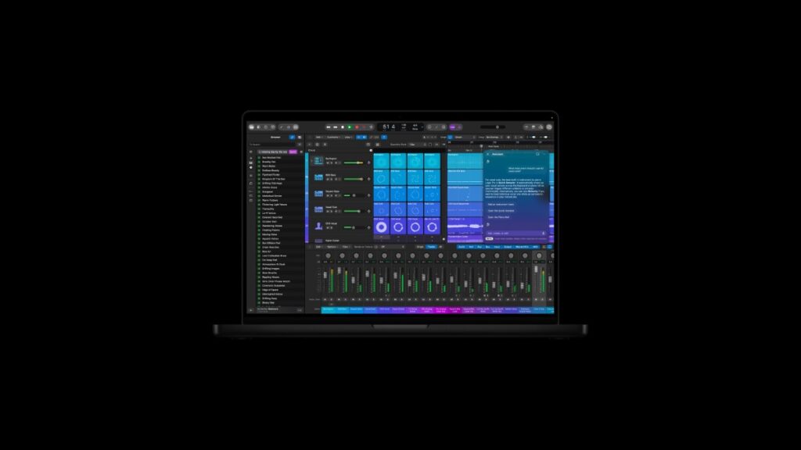Open the Drag No Overlap dropdown

coord(494,137)
